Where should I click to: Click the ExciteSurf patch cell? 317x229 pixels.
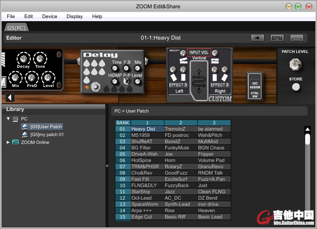pos(181,179)
